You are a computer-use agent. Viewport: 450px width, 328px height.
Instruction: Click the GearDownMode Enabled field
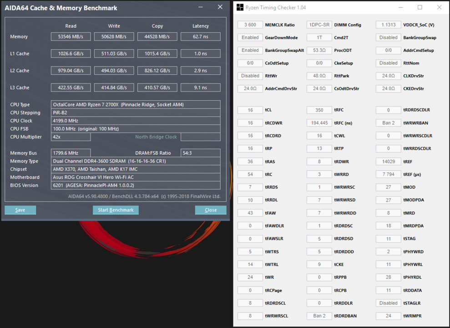click(x=250, y=37)
